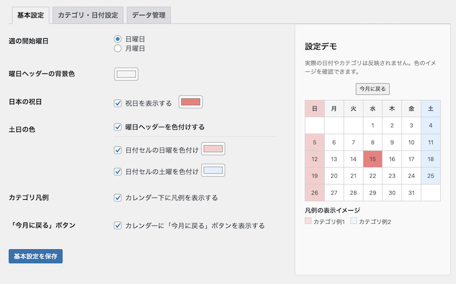Click the 日 header cell in demo calendar
The height and width of the screenshot is (284, 456).
coord(314,108)
